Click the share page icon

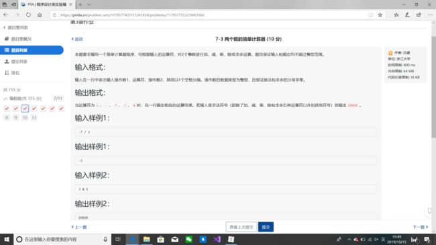coord(419,15)
